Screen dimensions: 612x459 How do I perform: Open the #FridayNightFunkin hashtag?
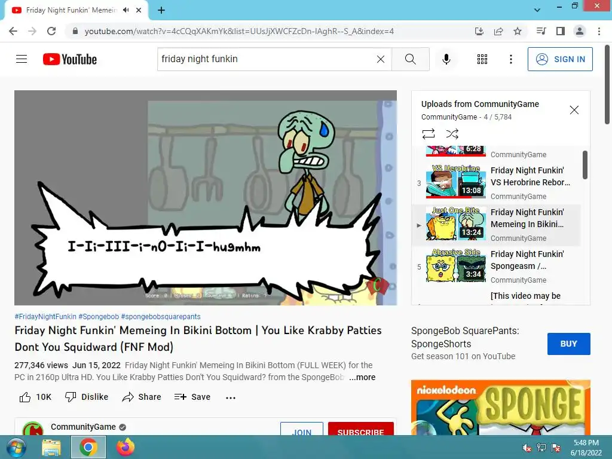pyautogui.click(x=45, y=317)
